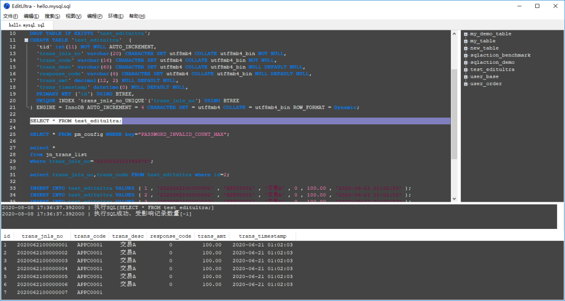Click the trans_jnls_no column header
565x301 pixels.
tap(42, 236)
